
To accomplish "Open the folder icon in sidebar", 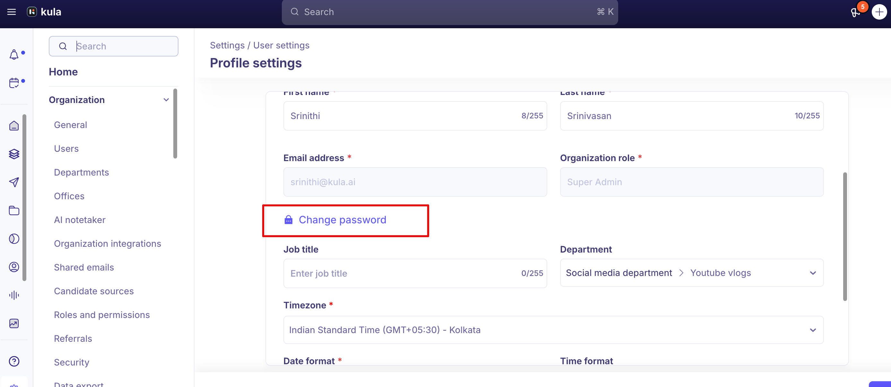I will [14, 211].
